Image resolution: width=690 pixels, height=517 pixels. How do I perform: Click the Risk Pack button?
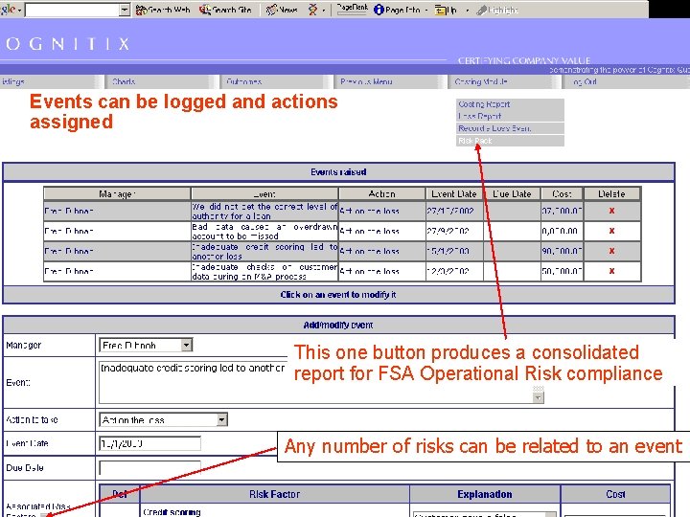click(475, 141)
